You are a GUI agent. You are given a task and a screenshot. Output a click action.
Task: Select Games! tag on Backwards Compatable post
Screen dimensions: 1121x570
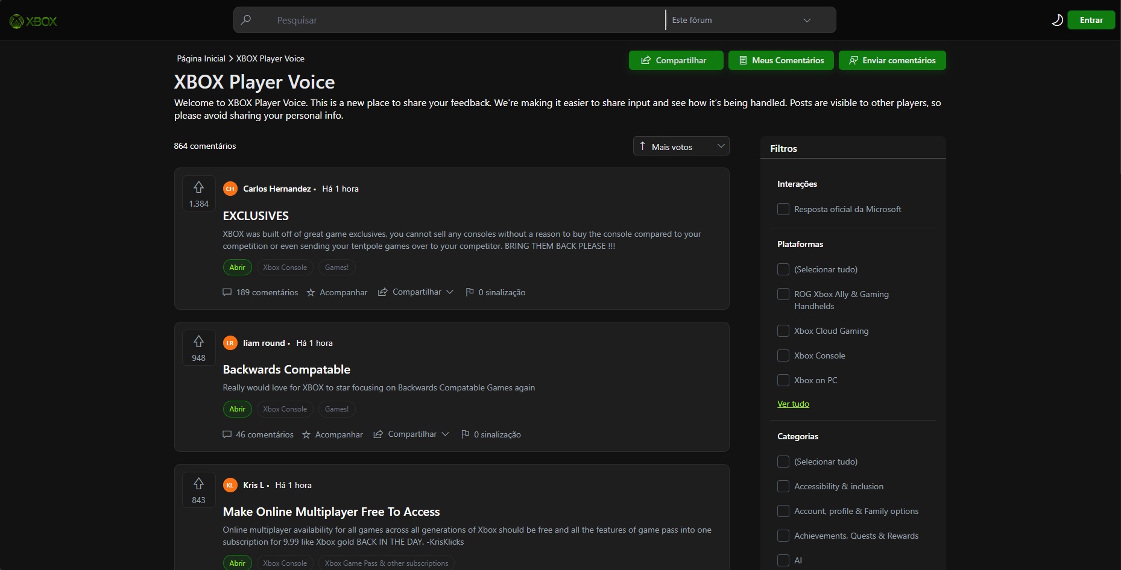336,409
